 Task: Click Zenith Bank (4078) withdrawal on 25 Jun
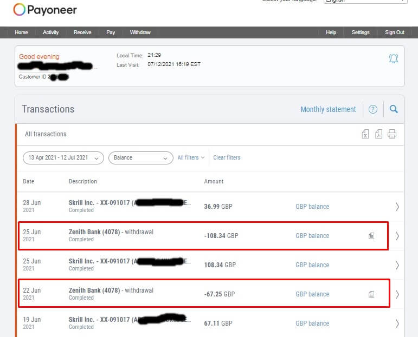[111, 232]
